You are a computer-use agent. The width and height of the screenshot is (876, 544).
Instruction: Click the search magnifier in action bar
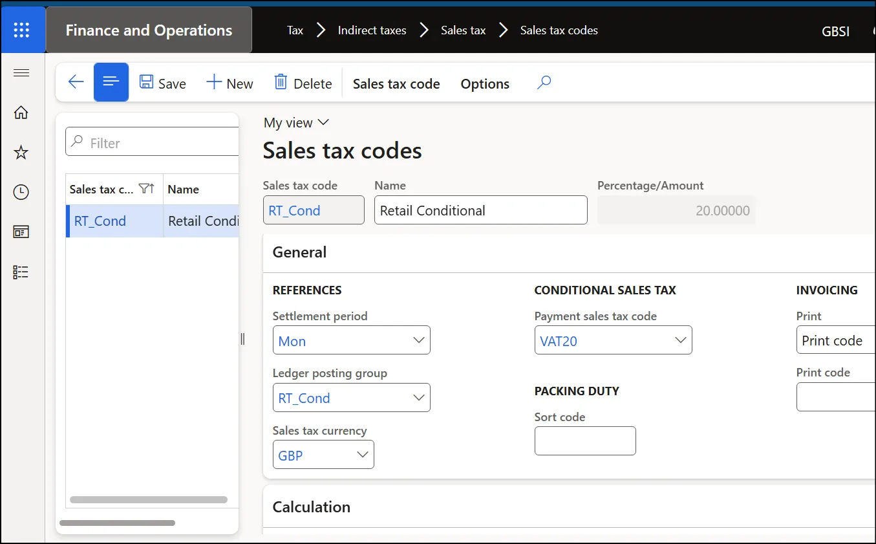click(544, 82)
